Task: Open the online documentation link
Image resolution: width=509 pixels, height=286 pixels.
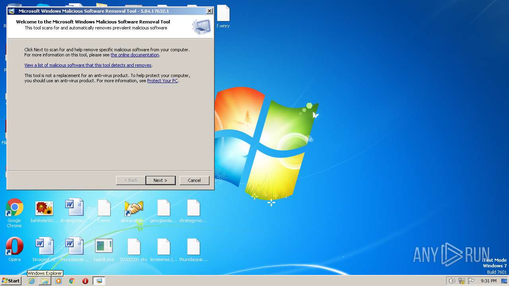Action: tap(135, 55)
